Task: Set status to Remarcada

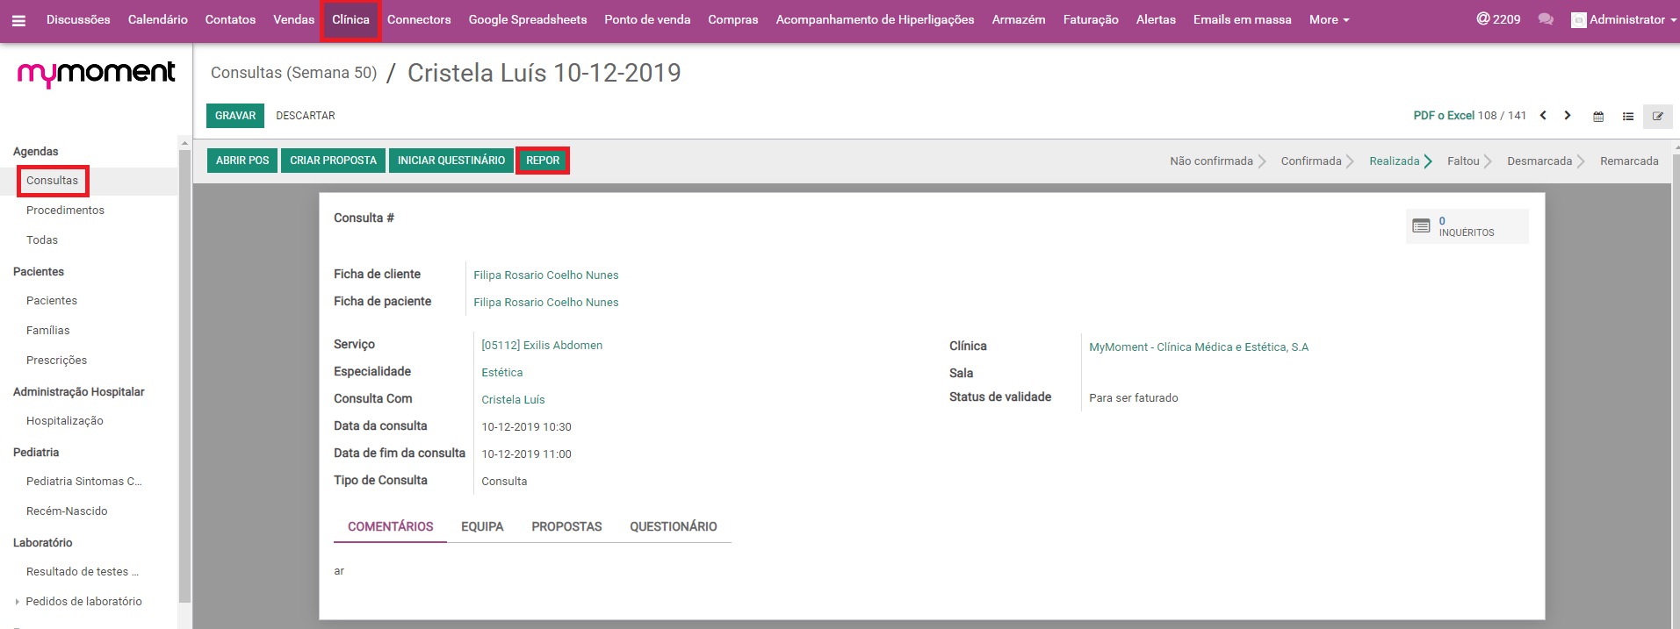Action: [x=1629, y=161]
